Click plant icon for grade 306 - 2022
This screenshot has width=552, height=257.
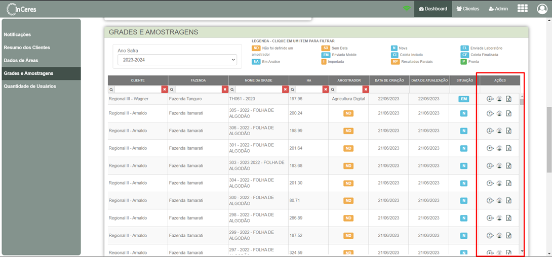(499, 131)
